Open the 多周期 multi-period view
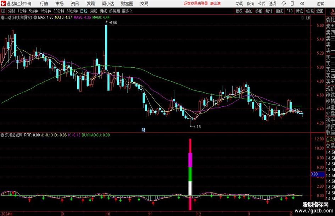The width and height of the screenshot is (335, 216). tap(115, 11)
